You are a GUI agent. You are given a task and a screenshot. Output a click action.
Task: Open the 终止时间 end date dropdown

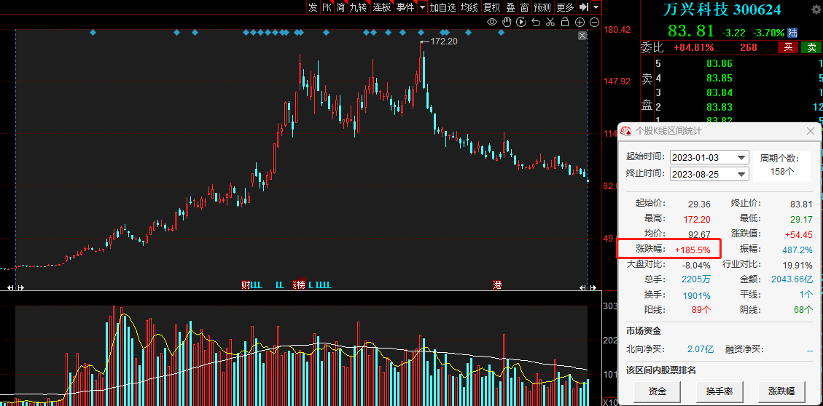pos(741,174)
